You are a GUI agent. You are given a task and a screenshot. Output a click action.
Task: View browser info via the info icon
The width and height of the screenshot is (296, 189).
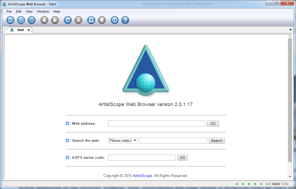tap(114, 20)
